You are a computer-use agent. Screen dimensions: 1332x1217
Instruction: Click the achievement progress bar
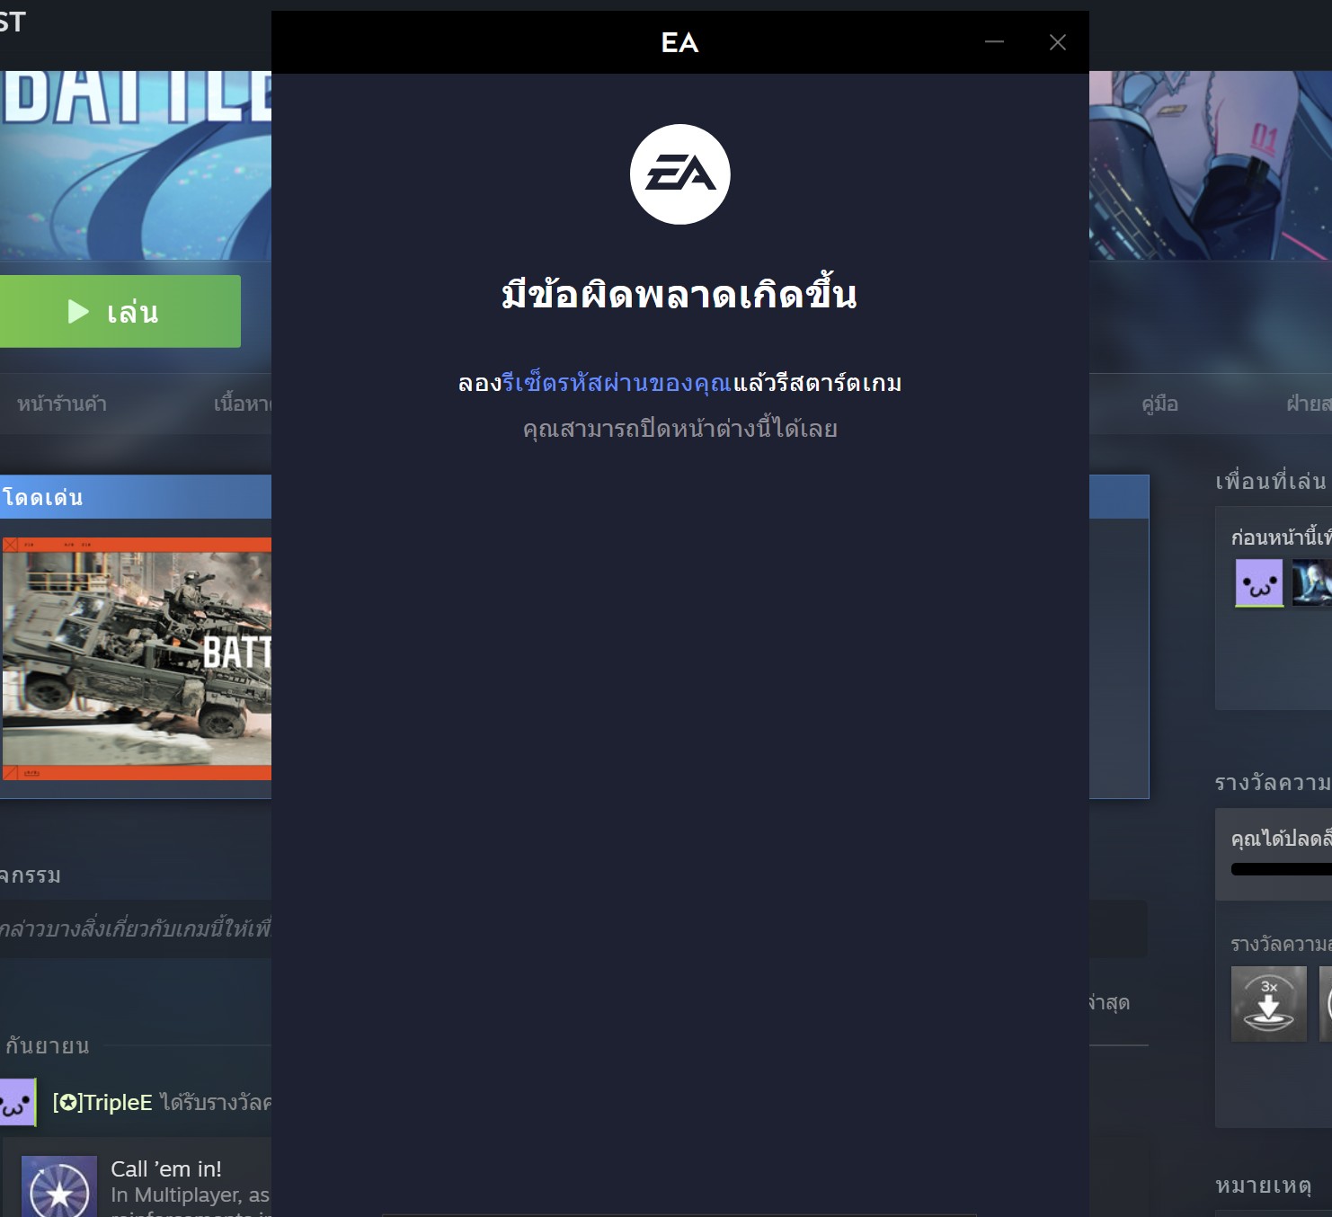coord(1282,869)
